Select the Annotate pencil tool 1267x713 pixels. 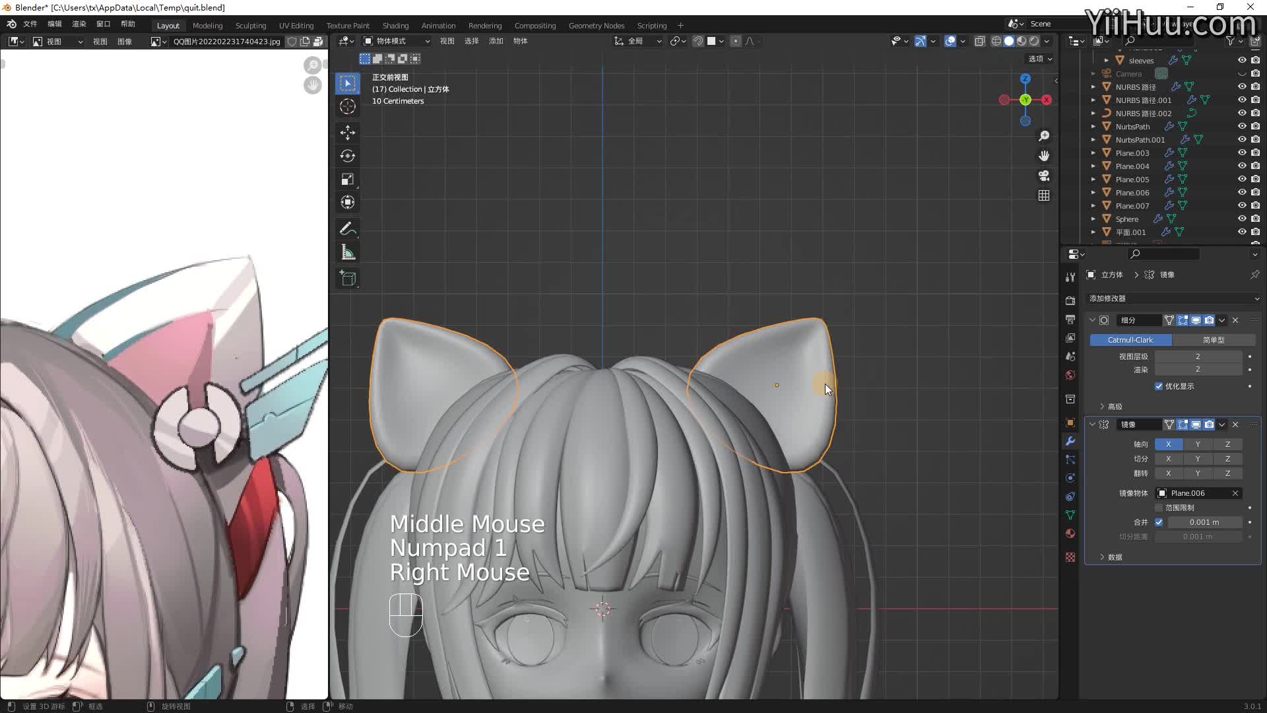[348, 229]
